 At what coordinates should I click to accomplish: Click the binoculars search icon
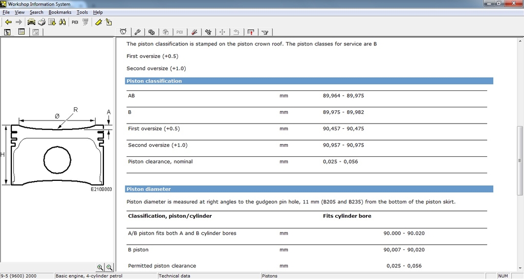point(62,22)
